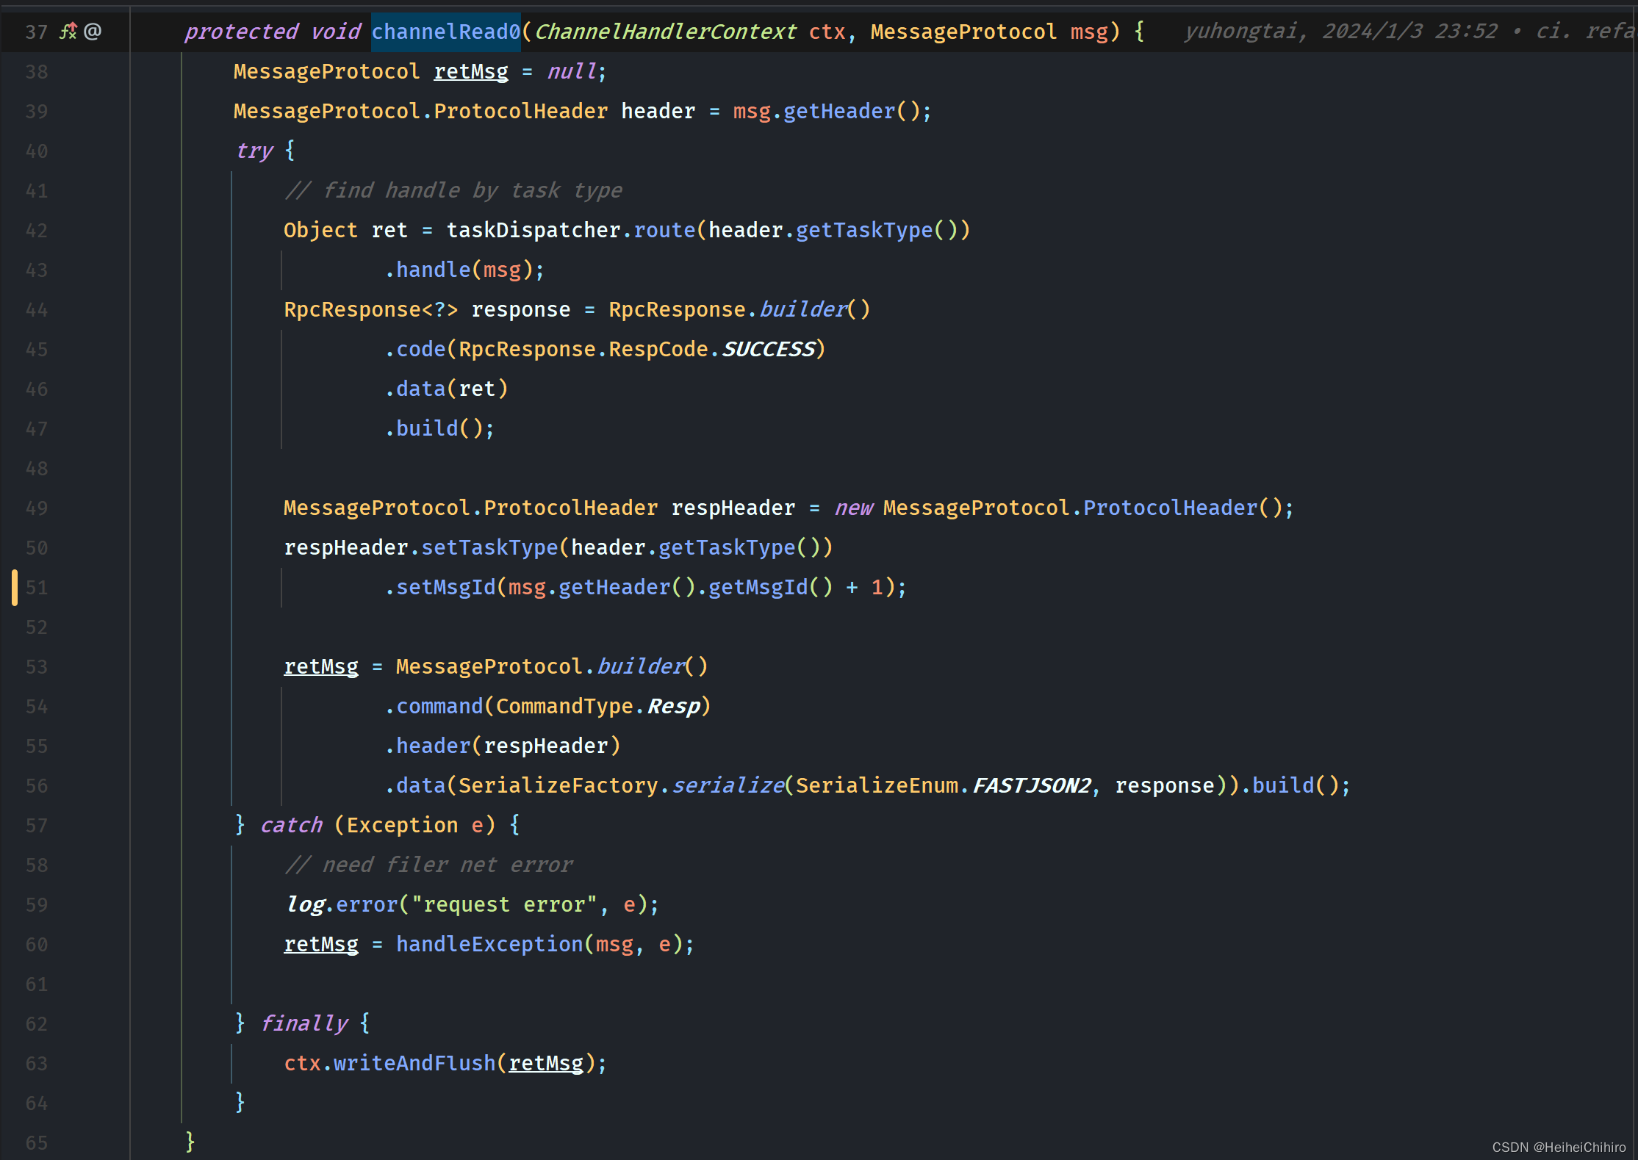Image resolution: width=1638 pixels, height=1160 pixels.
Task: Click the SUCCESS constant in the code call
Action: [769, 350]
